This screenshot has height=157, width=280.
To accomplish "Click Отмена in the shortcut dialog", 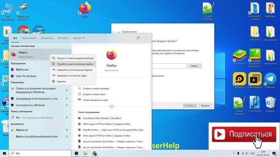I will (x=205, y=106).
